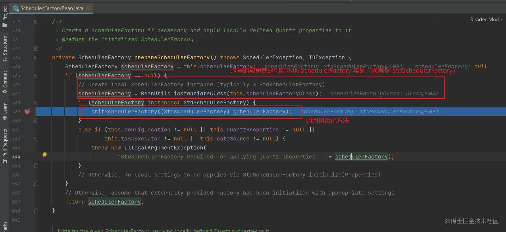The width and height of the screenshot is (506, 232).
Task: Remove the breakpoint on line 529
Action: pos(27,111)
